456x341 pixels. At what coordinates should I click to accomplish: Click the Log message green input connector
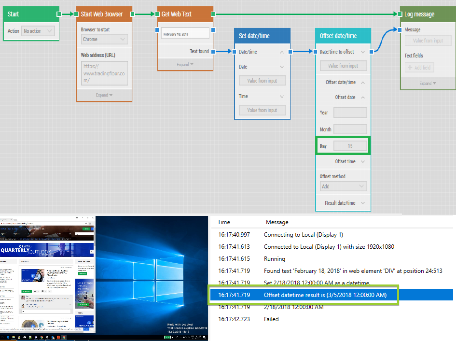pos(400,14)
